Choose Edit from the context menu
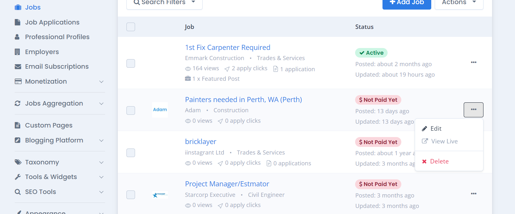The image size is (515, 214). [x=436, y=128]
